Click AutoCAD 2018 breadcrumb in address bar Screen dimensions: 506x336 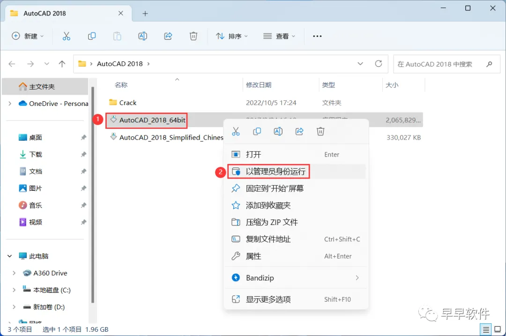(120, 64)
